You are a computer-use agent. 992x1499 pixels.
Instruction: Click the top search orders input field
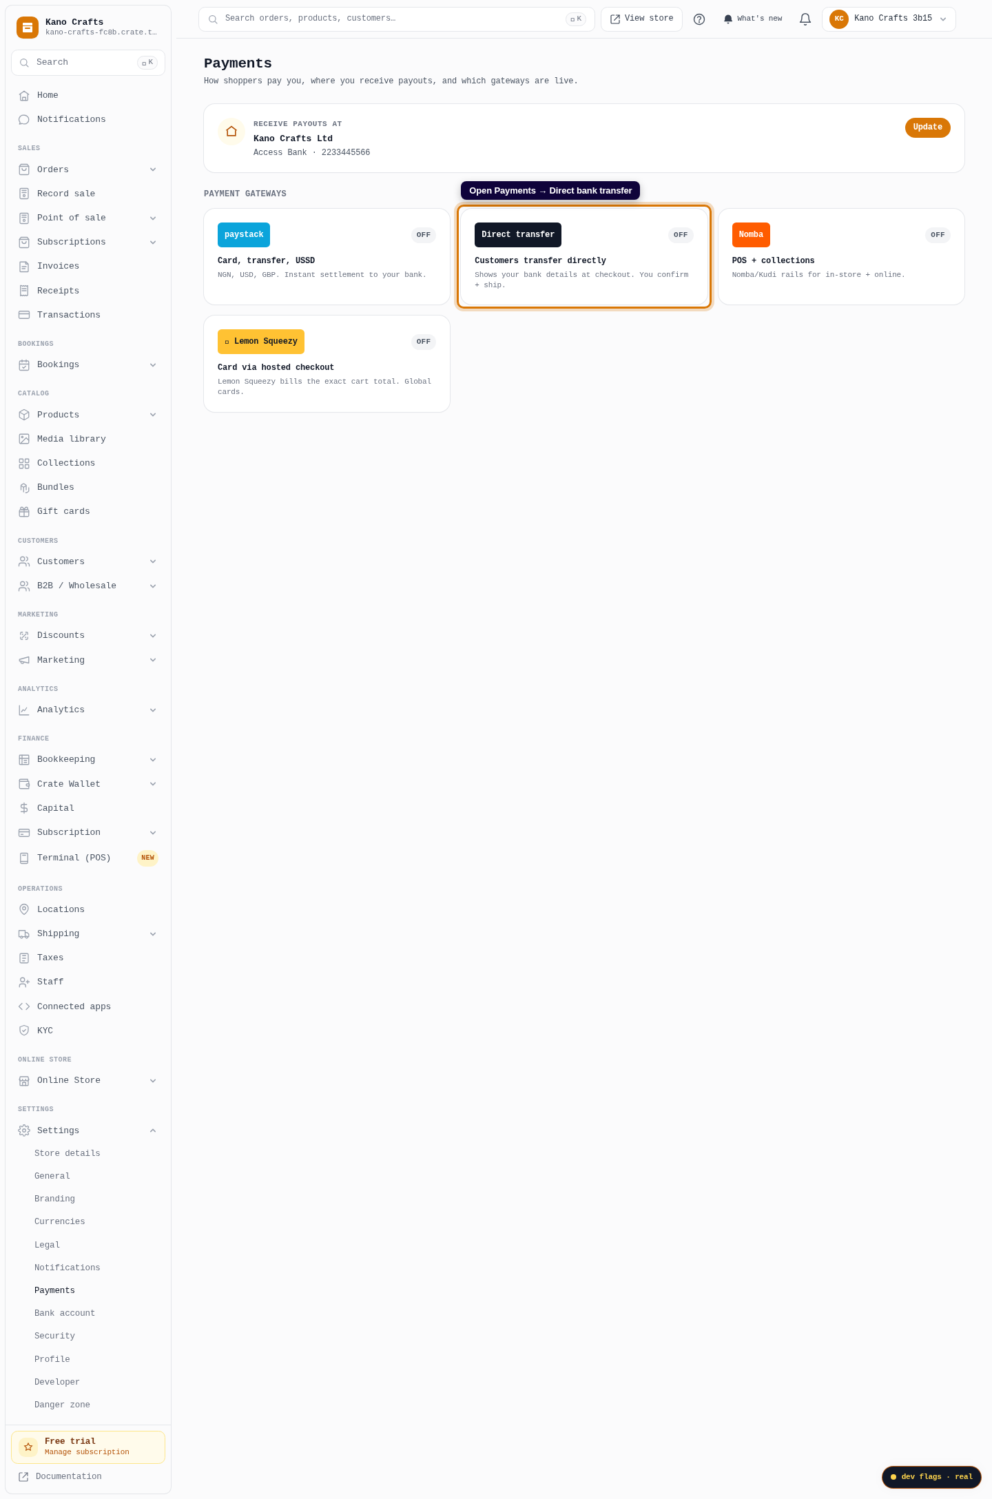tap(396, 19)
